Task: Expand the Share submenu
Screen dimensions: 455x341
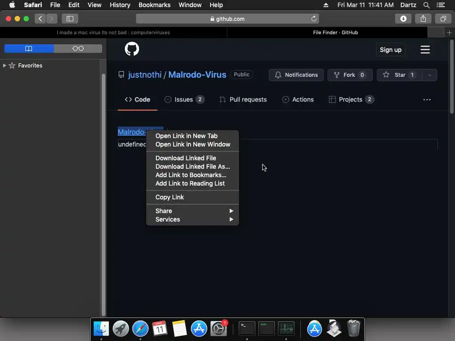Action: [x=192, y=211]
